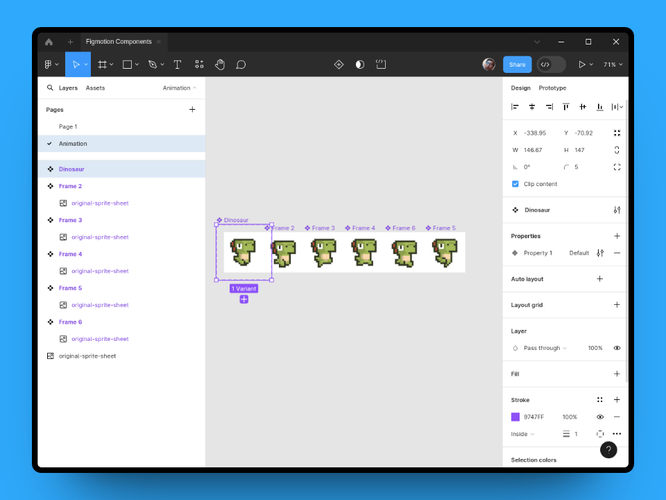Image resolution: width=666 pixels, height=500 pixels.
Task: Click the mask contrast icon
Action: [x=360, y=64]
